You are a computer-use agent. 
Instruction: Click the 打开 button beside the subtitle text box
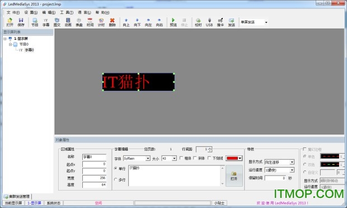234,176
